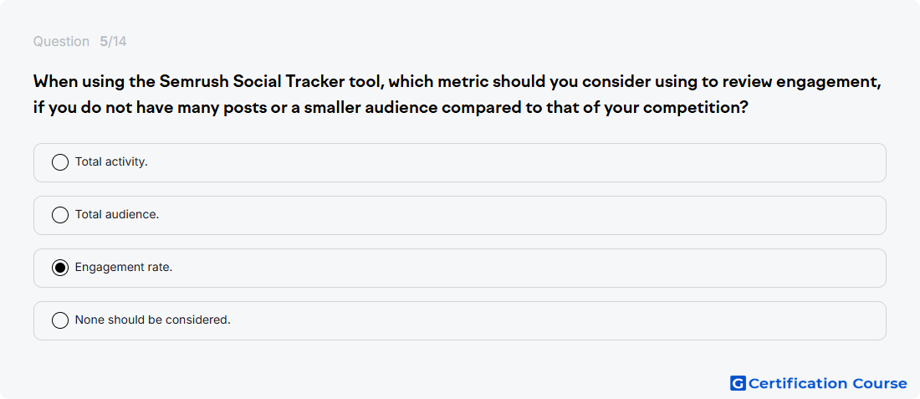The width and height of the screenshot is (920, 399).
Task: Click the blue G logo icon
Action: 738,383
